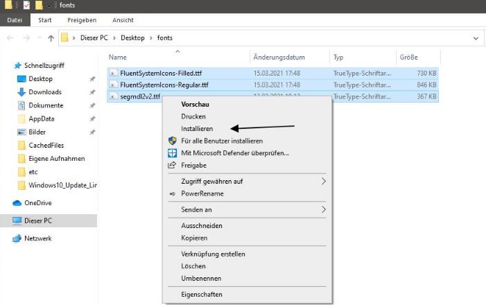Click Löschen in the context menu

coord(193,266)
